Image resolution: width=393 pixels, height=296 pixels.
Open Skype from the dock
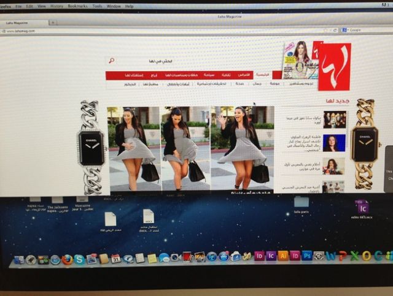79,259
